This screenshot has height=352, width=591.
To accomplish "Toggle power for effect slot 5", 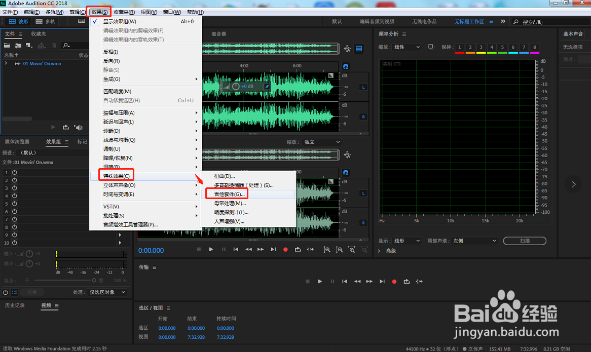I will coord(14,204).
